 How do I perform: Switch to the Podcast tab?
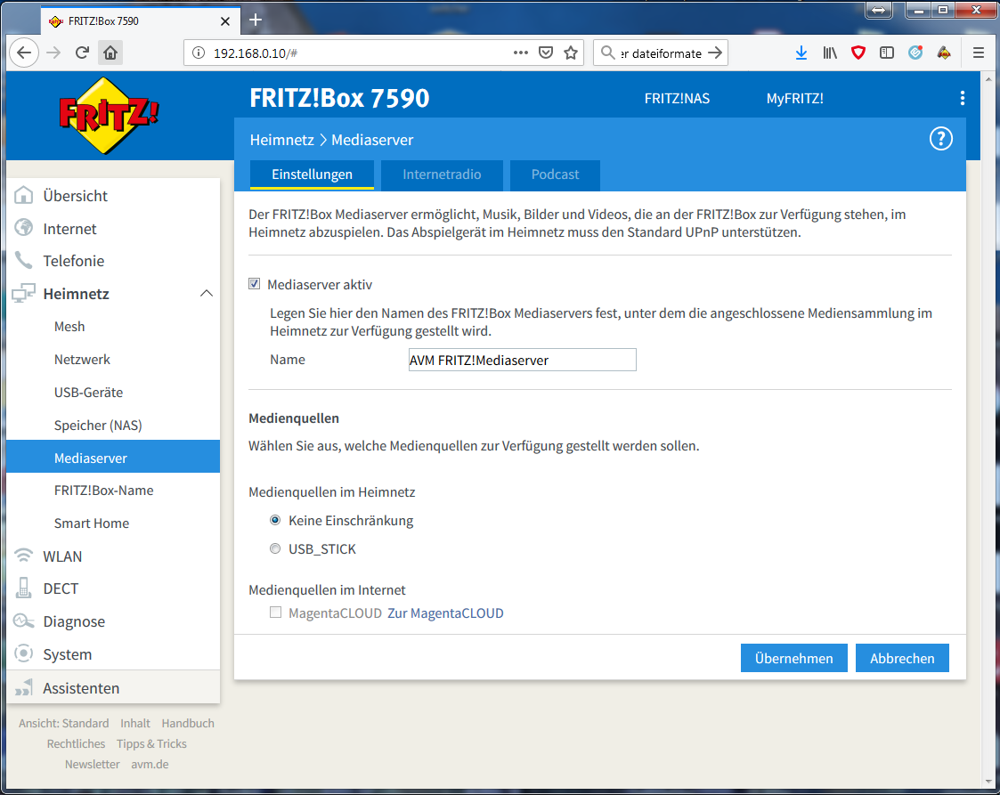[555, 174]
